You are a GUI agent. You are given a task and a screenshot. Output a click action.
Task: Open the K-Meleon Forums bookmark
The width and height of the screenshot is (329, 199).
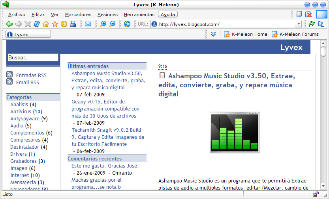click(295, 34)
